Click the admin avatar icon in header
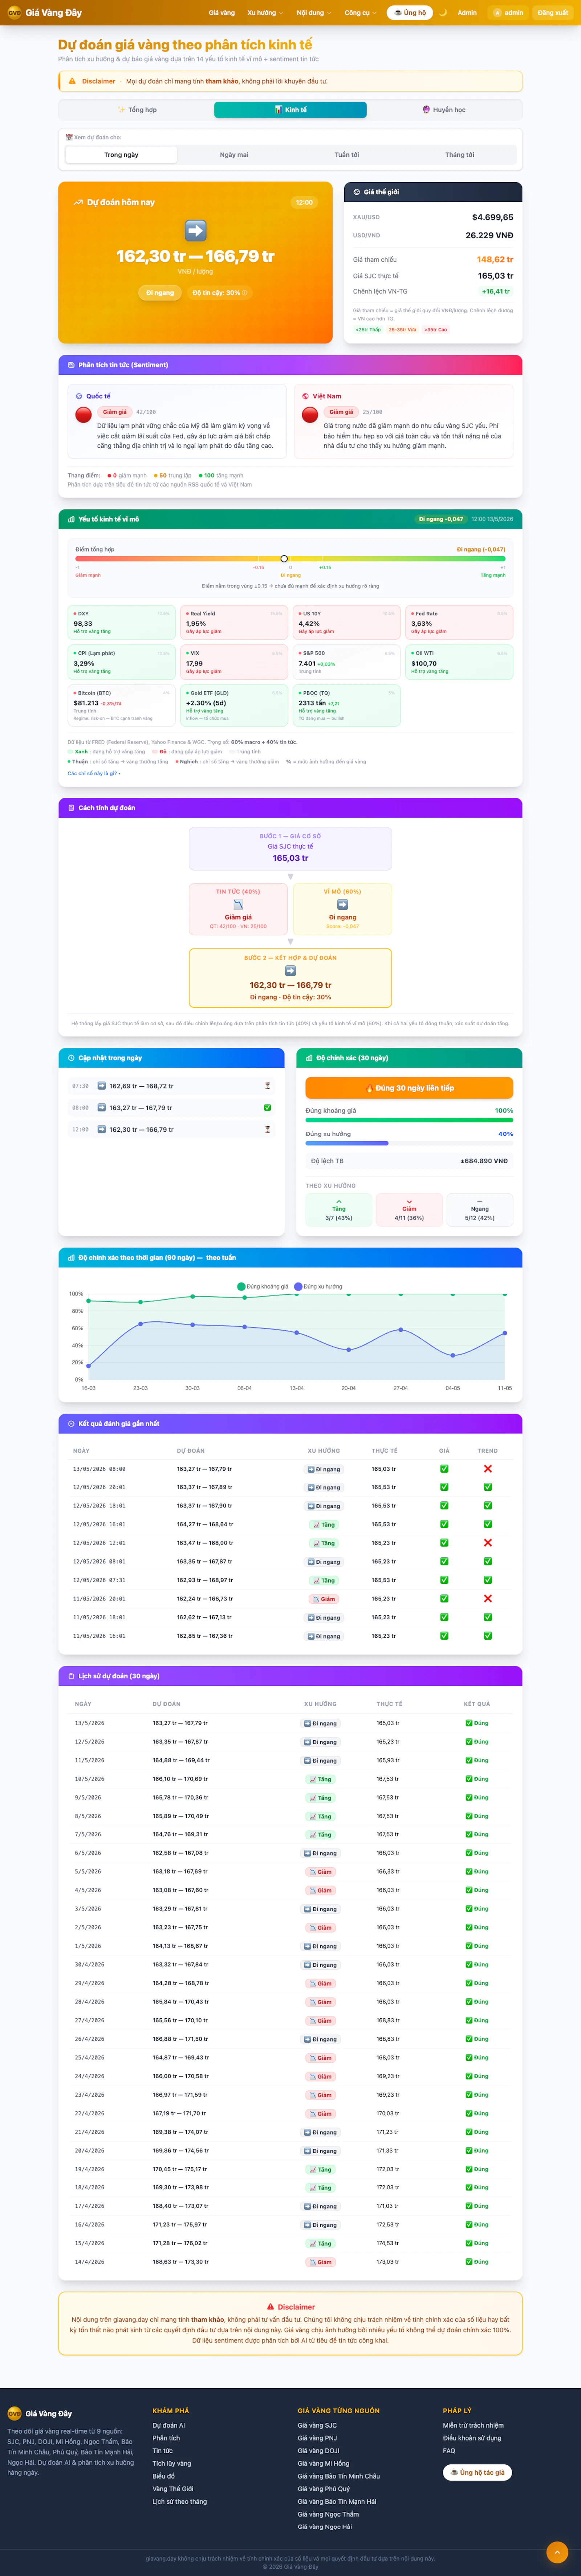Image resolution: width=581 pixels, height=2576 pixels. 497,13
